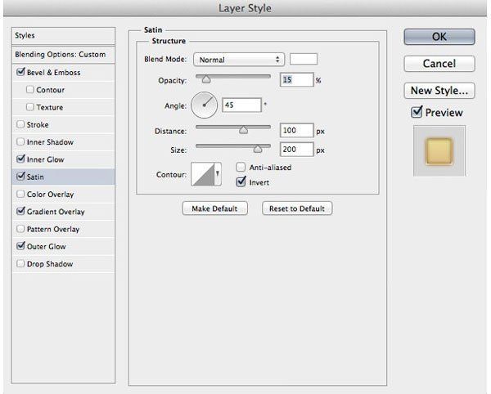Screen dimensions: 491x394
Task: Open Blending Options: Custom entry
Action: point(63,55)
